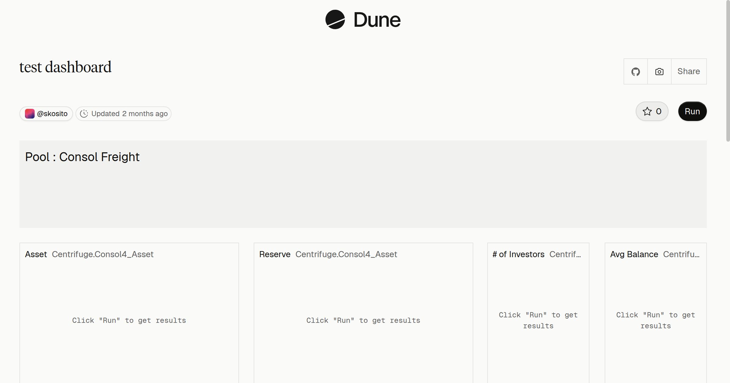Click the Updated 2 months ago badge
Screen dimensions: 730x383
pyautogui.click(x=123, y=114)
